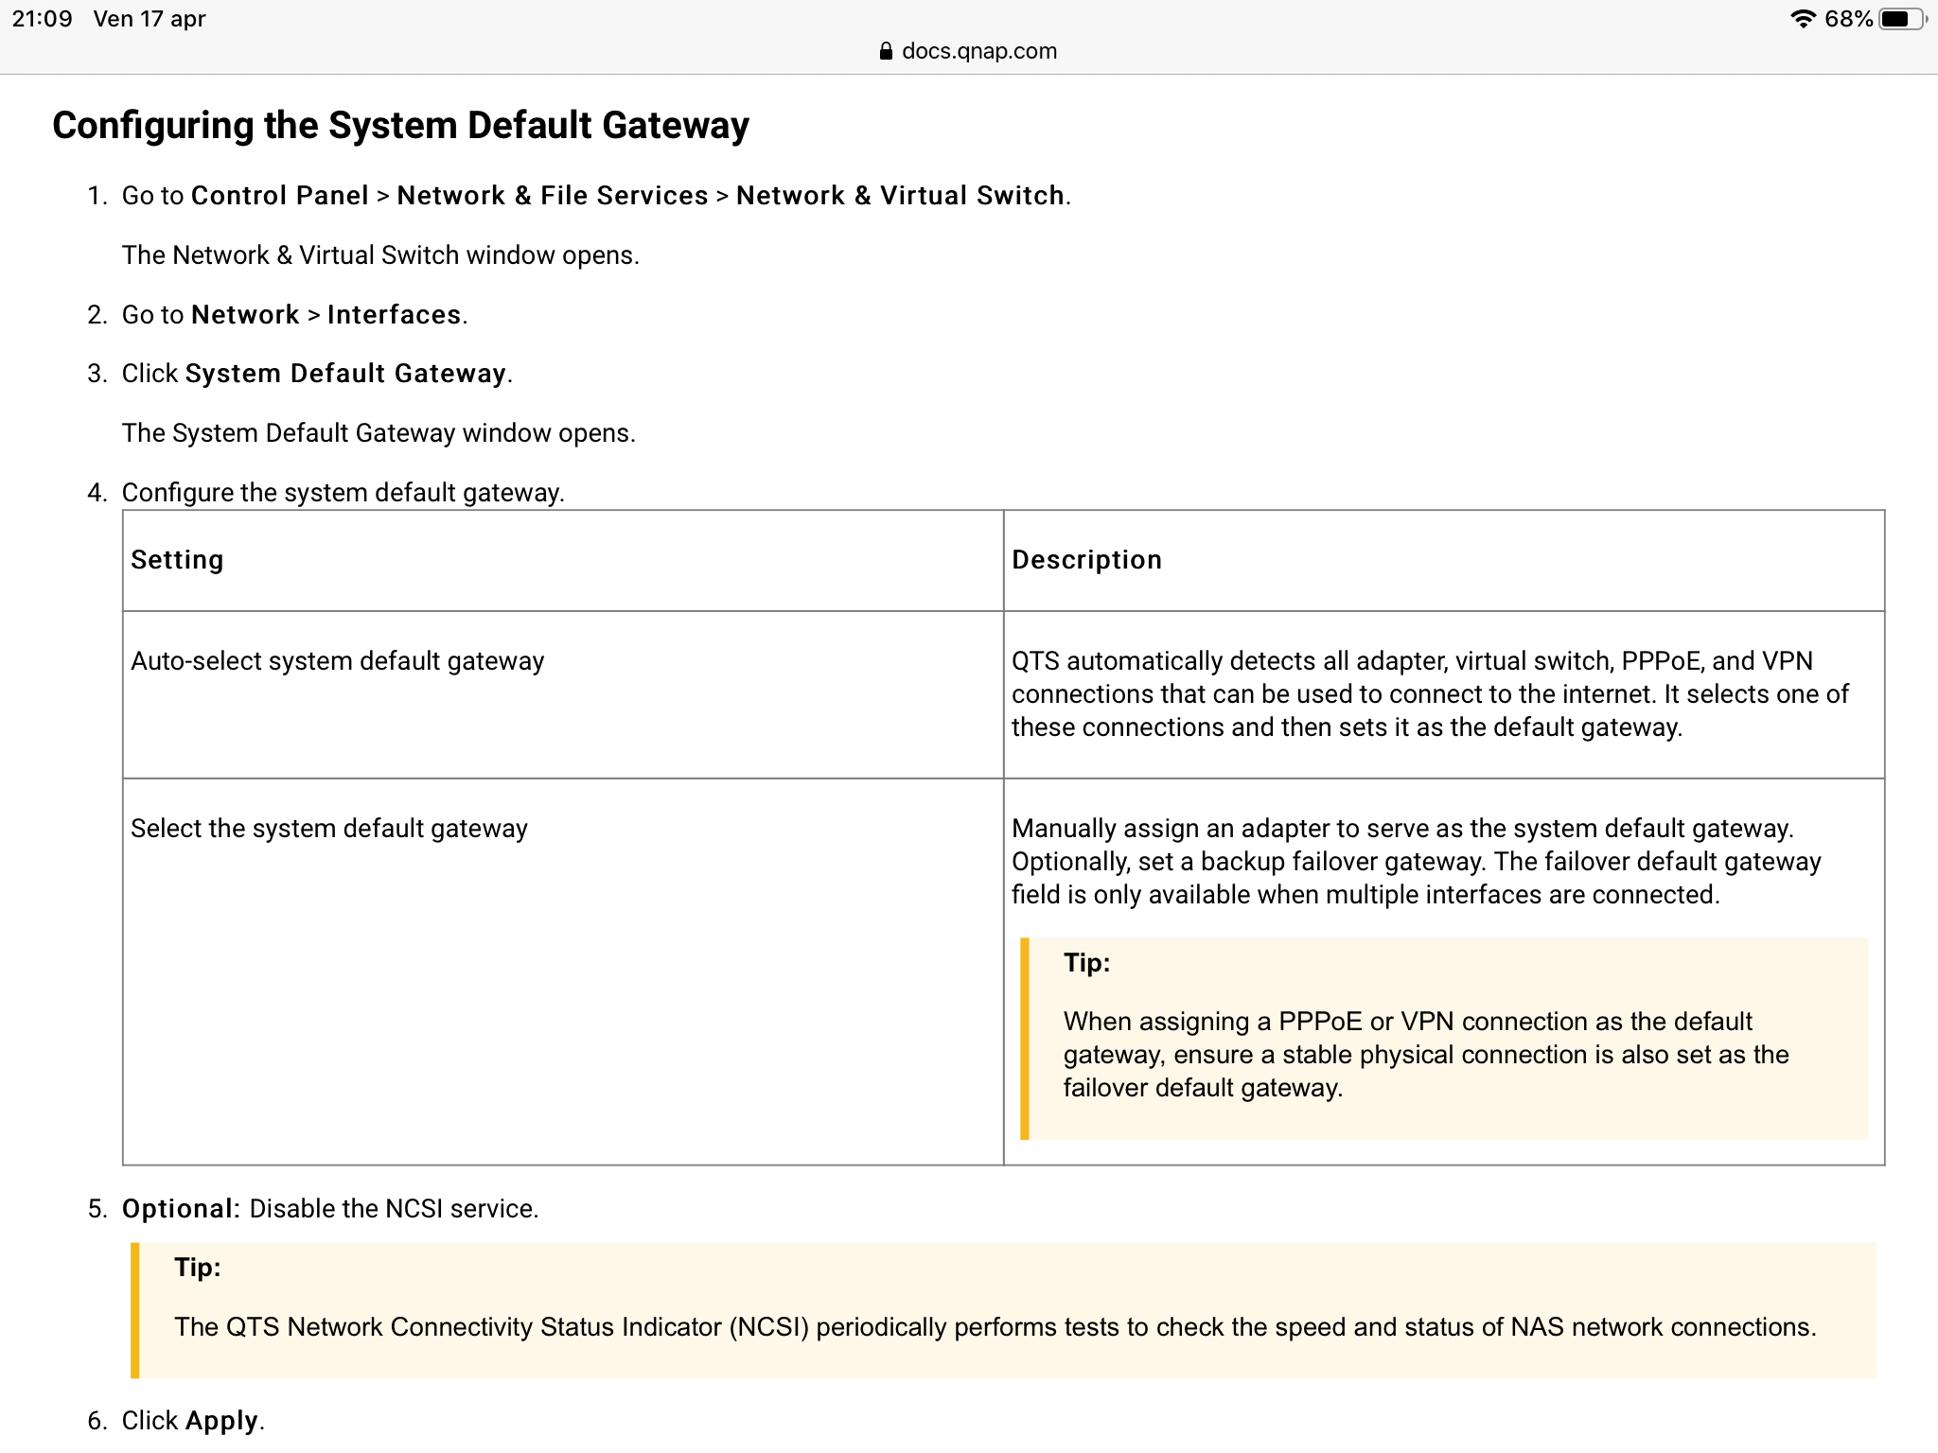
Task: Tap the NCSI tip box text
Action: (x=994, y=1327)
